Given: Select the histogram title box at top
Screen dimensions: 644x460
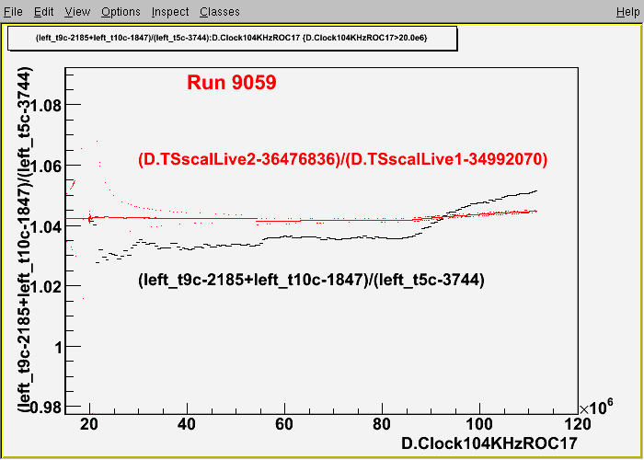Looking at the screenshot, I should (x=233, y=39).
